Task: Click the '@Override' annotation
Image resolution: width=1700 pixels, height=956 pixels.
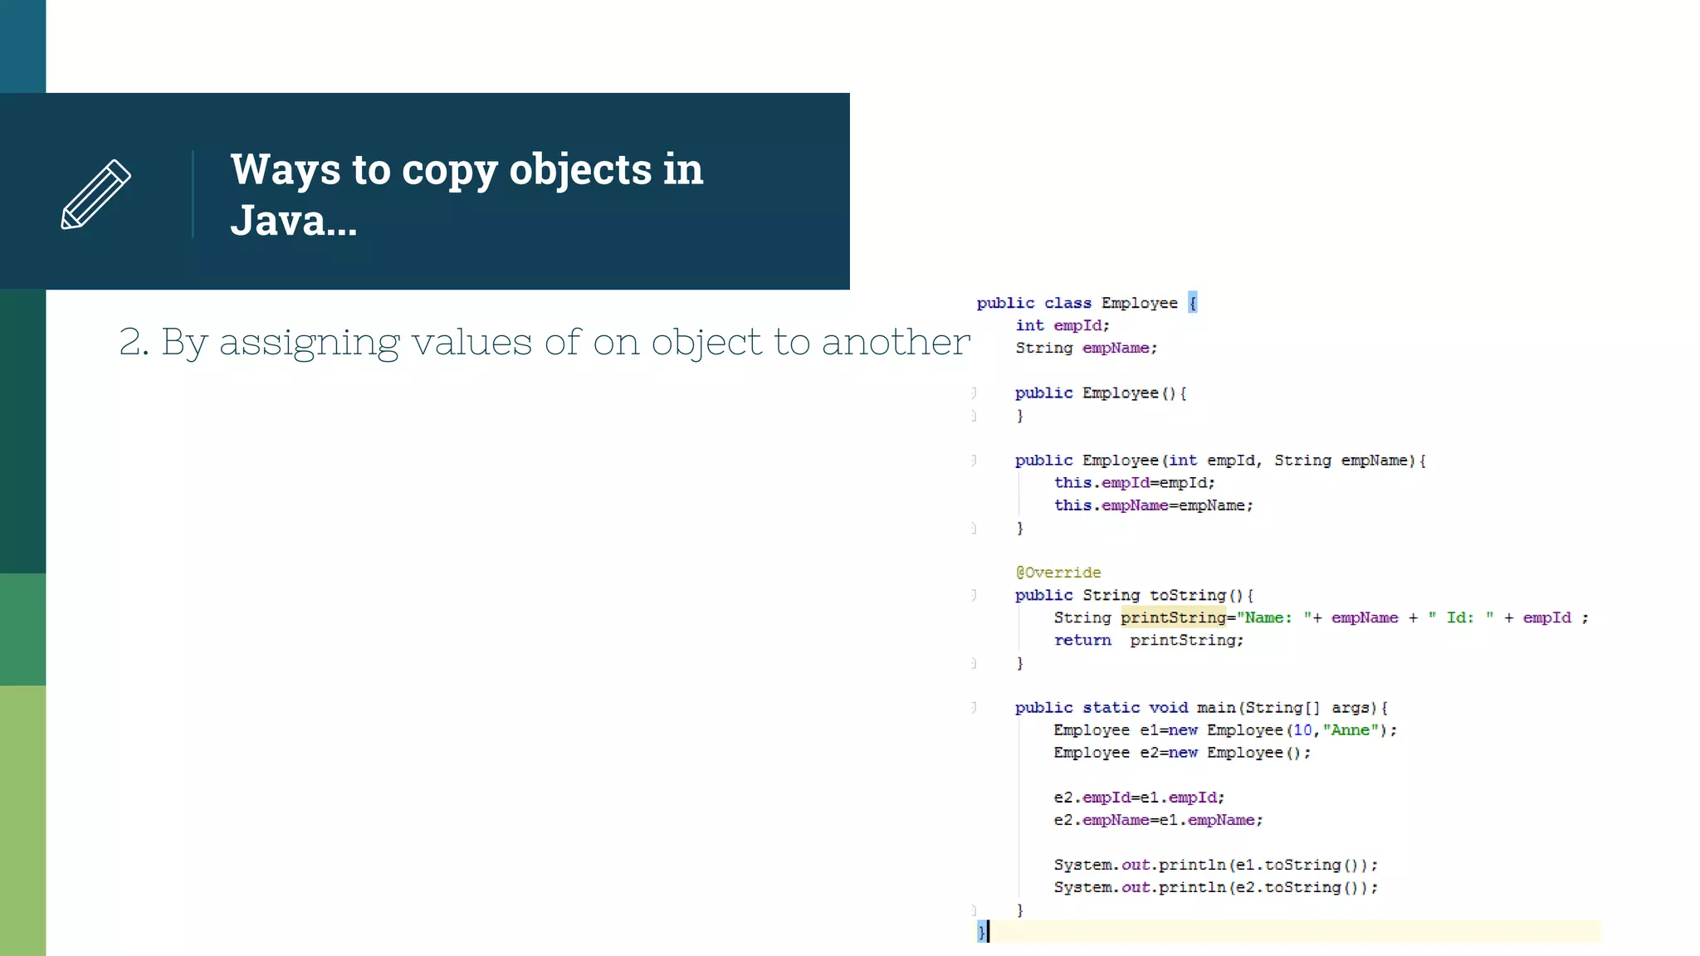Action: click(x=1058, y=573)
